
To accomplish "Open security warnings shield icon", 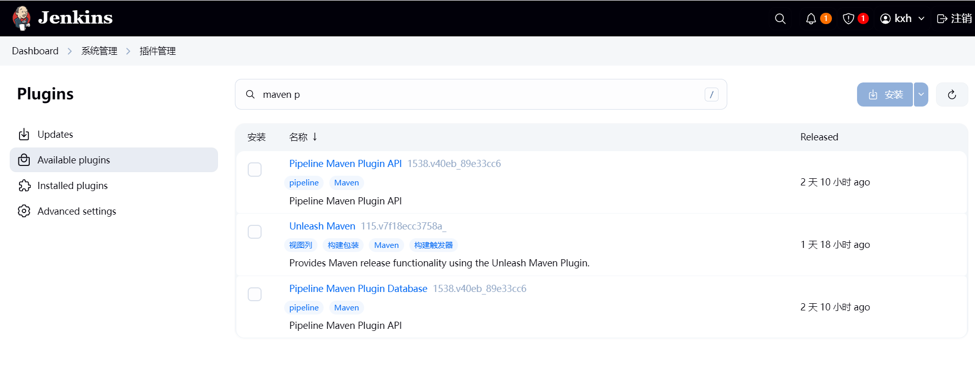I will pyautogui.click(x=848, y=18).
